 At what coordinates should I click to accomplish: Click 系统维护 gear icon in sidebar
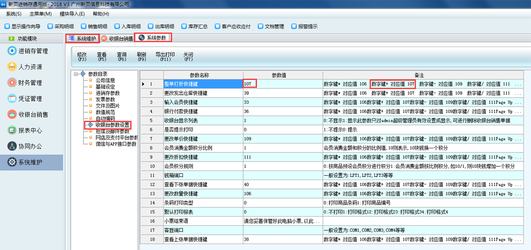11,162
